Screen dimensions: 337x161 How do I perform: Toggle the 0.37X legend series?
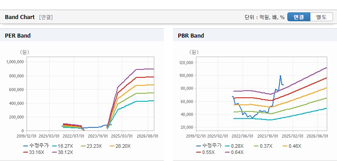click(x=263, y=146)
